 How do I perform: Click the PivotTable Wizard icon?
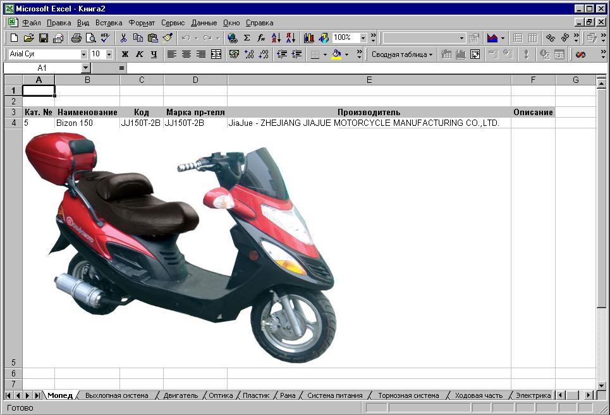click(475, 54)
